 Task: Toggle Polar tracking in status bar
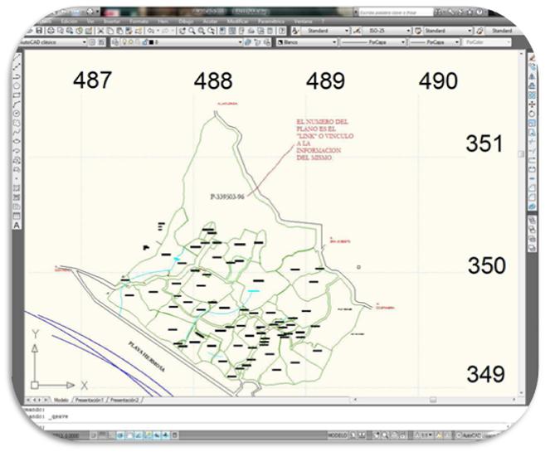click(x=120, y=435)
